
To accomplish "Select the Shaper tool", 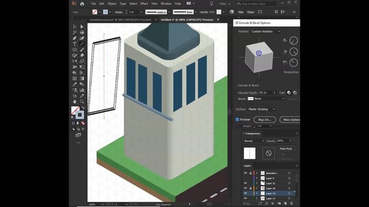I will pyautogui.click(x=74, y=55).
